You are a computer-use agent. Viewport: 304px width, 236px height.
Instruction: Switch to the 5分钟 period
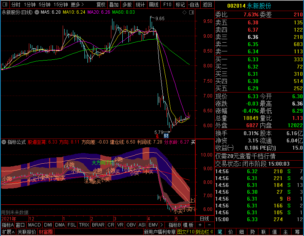coord(44,5)
